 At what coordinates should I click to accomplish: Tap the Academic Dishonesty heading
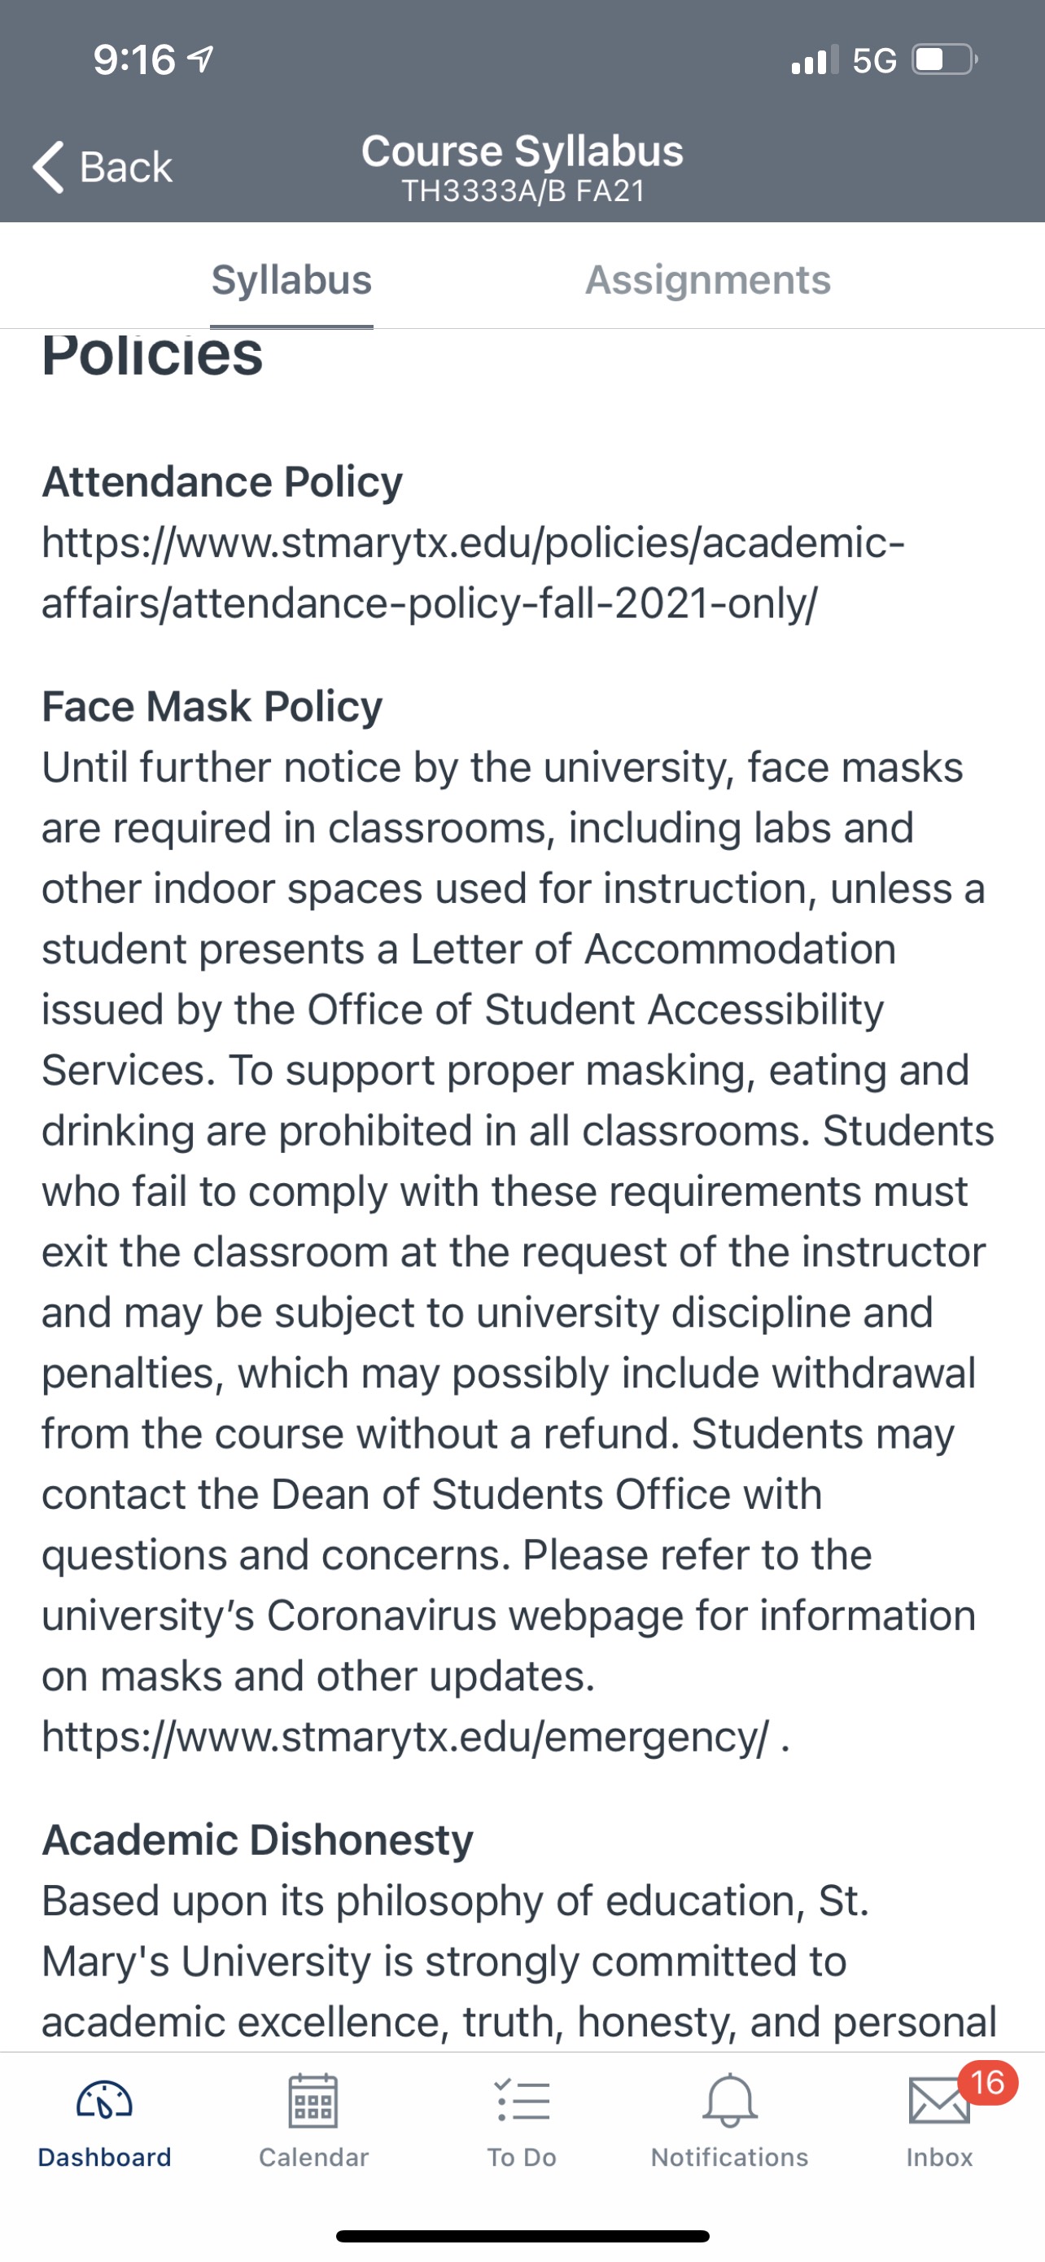click(257, 1839)
